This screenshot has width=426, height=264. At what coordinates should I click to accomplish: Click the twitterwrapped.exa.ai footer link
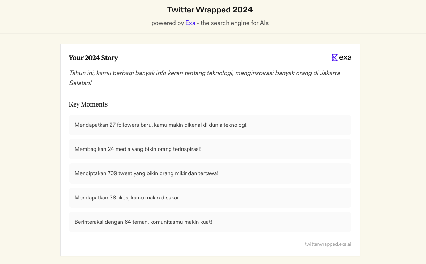(328, 244)
